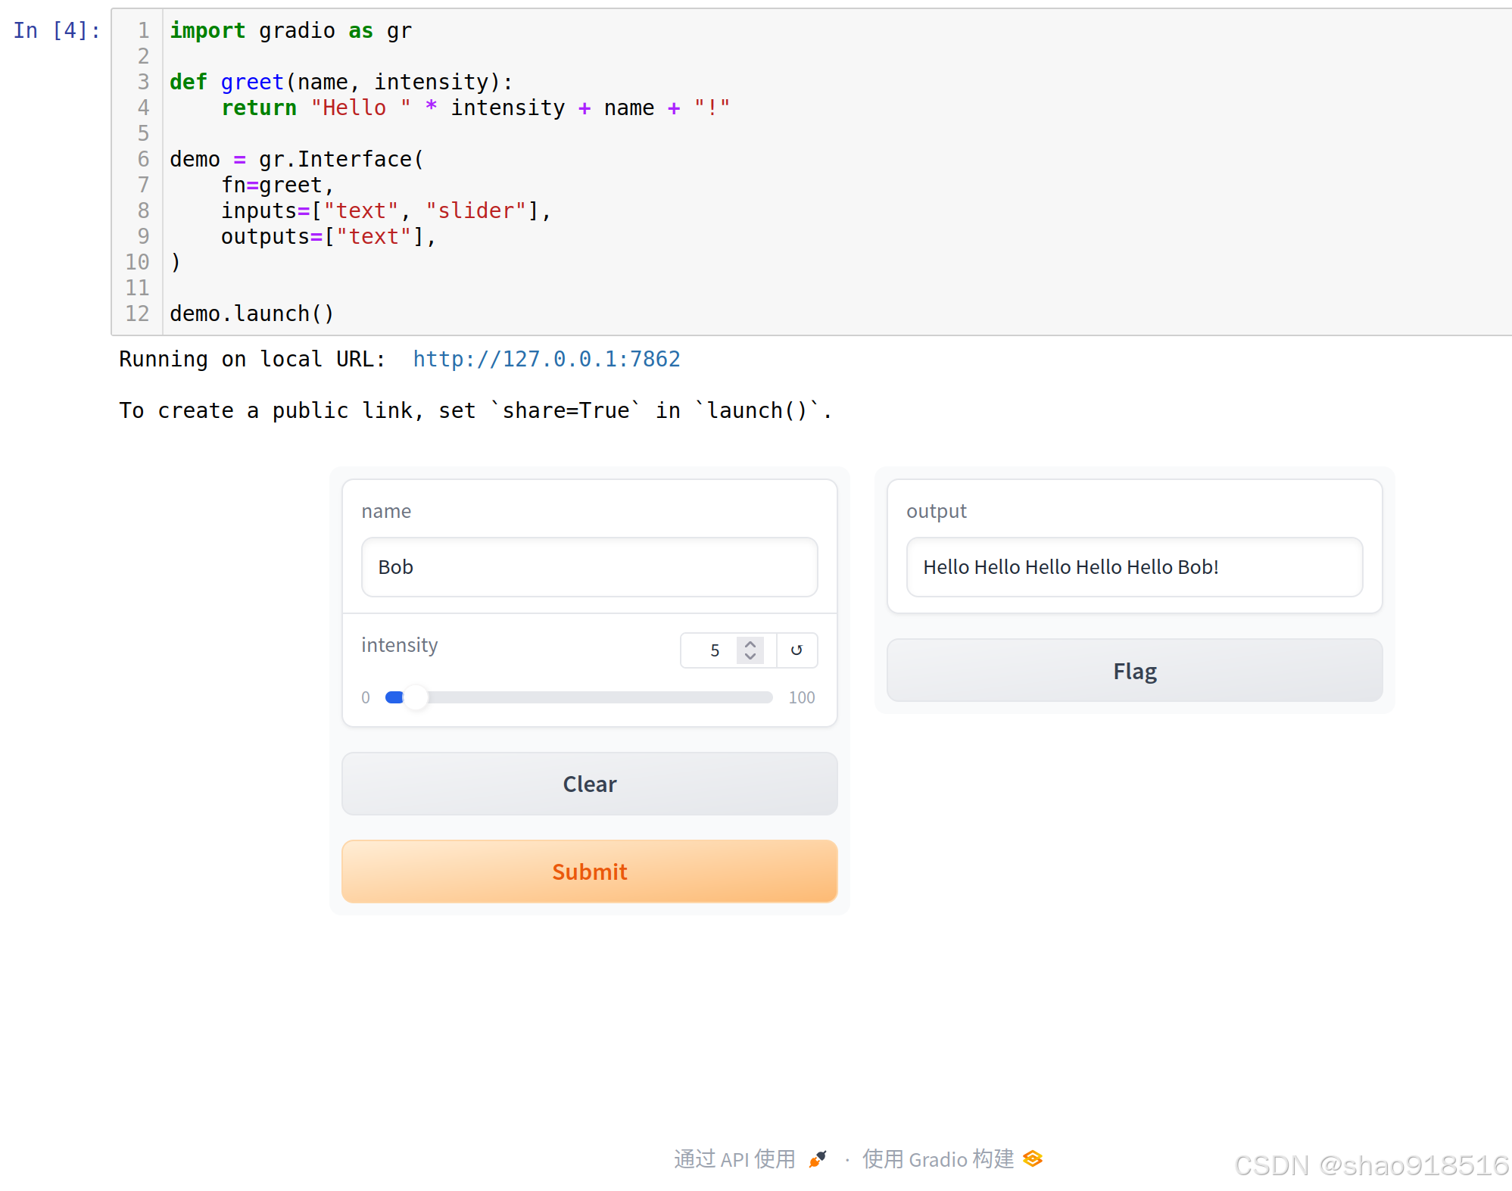Image resolution: width=1512 pixels, height=1191 pixels.
Task: Click the 'return' line of greet function
Action: 475,108
